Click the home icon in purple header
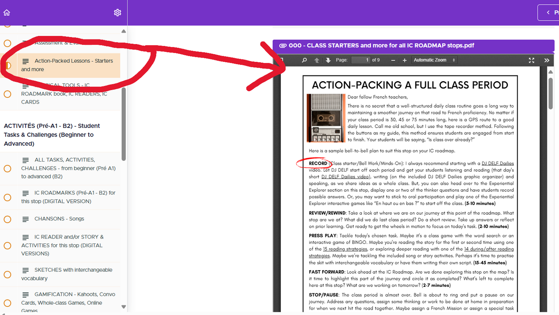This screenshot has width=559, height=315. 6,12
